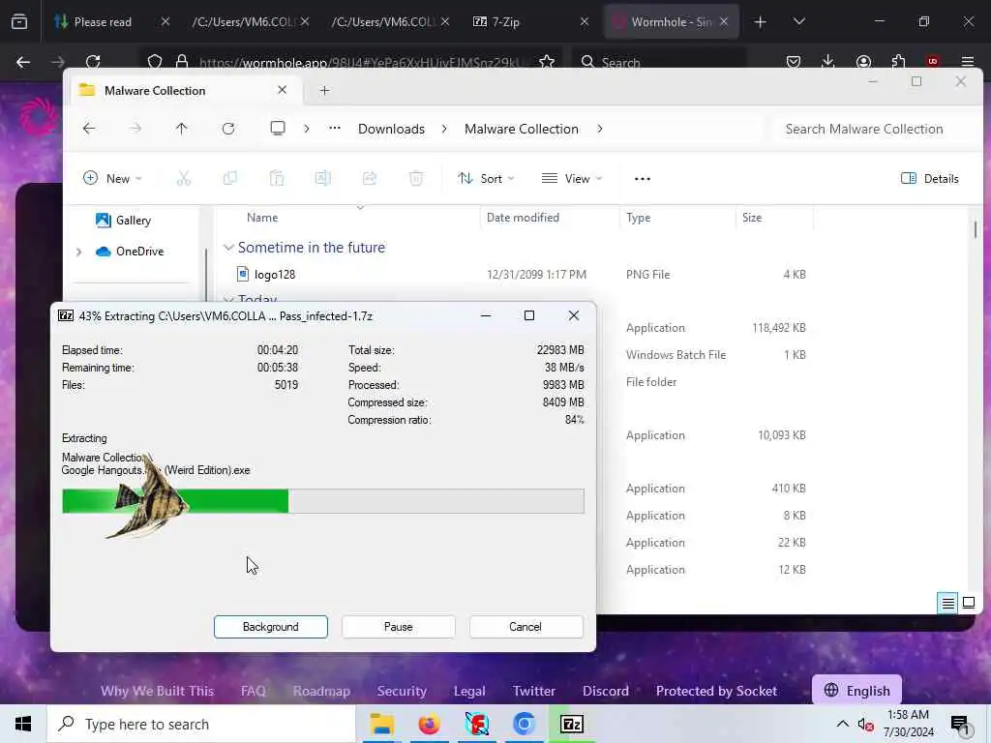The width and height of the screenshot is (991, 743).
Task: Open the View dropdown menu
Action: coord(572,179)
